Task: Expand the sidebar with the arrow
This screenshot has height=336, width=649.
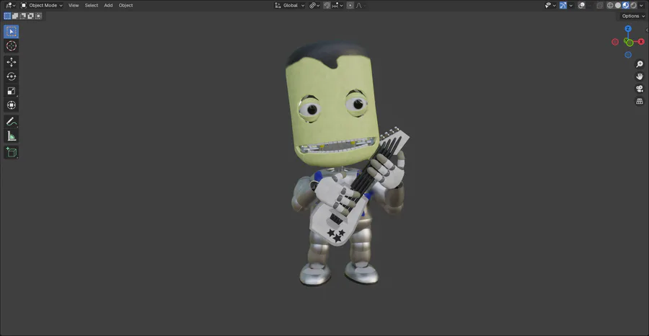Action: point(647,30)
